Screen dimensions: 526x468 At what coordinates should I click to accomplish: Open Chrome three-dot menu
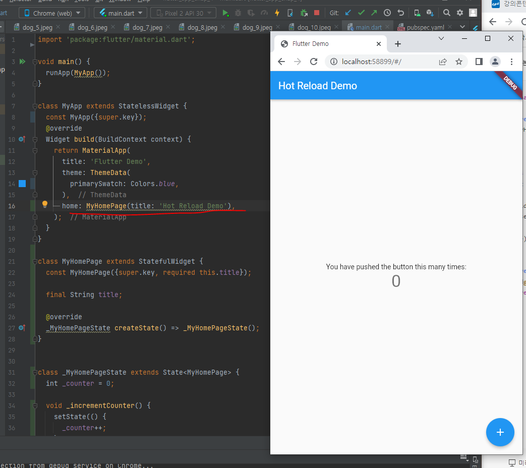[x=511, y=62]
